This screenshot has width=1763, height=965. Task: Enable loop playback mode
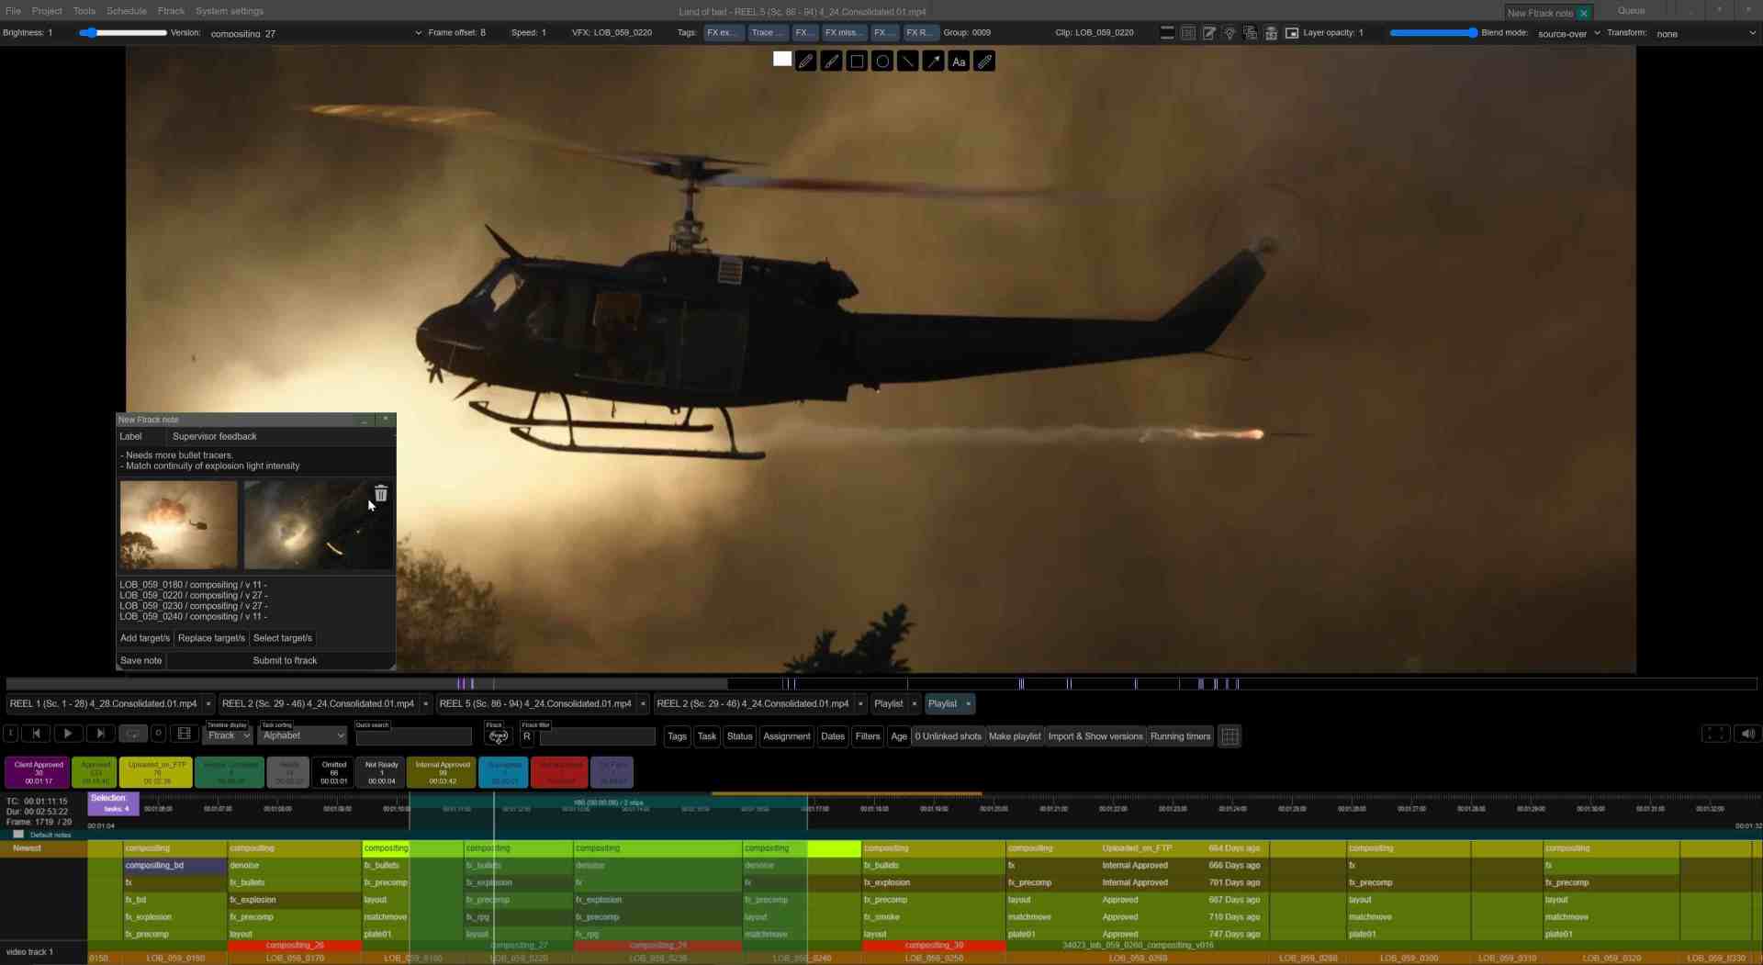pyautogui.click(x=132, y=734)
